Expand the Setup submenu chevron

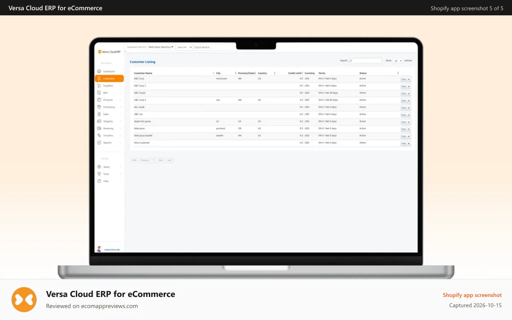(120, 167)
